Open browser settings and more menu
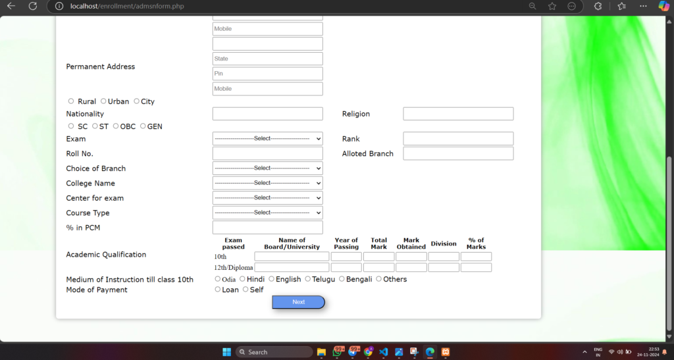 [643, 6]
